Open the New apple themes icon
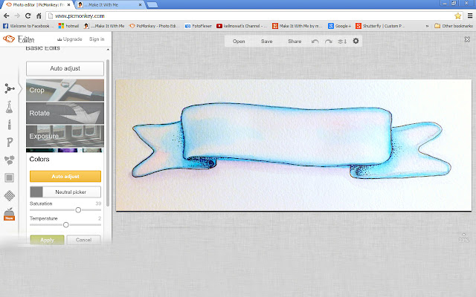Screen dimensions: 476x297 click(x=10, y=214)
